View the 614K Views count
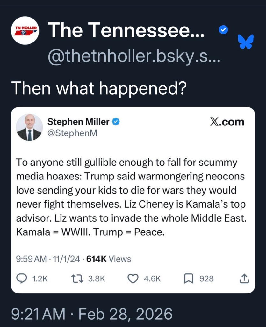The height and width of the screenshot is (327, 266). pyautogui.click(x=109, y=259)
